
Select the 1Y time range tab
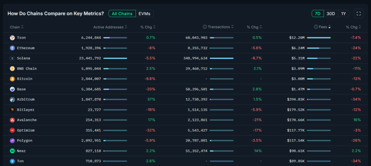click(x=343, y=14)
